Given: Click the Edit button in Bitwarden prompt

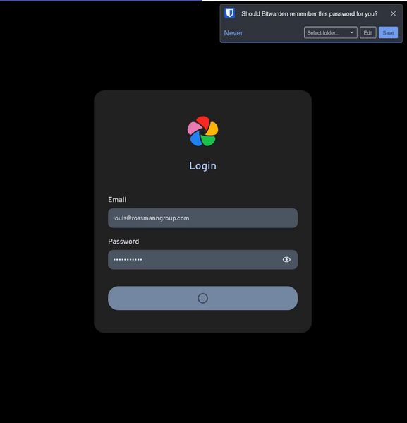Looking at the screenshot, I should 368,32.
